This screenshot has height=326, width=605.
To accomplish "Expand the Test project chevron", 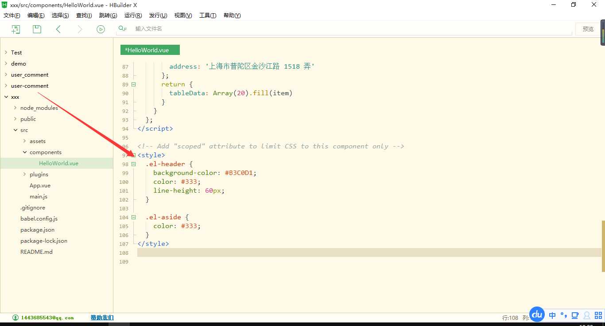I will (6, 52).
